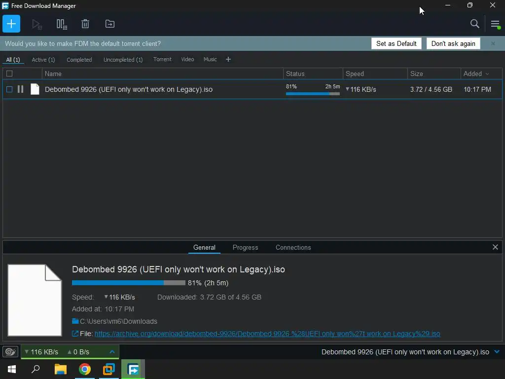Viewport: 505px width, 379px height.
Task: Click the 116 KB/s speed in list row
Action: pos(361,90)
